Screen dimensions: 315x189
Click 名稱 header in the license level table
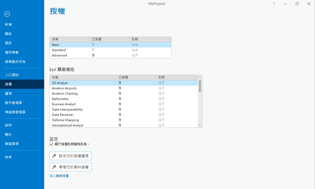69,39
